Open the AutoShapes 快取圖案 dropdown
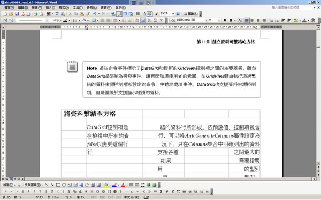Viewport: 321px width, 200px height. 34,185
